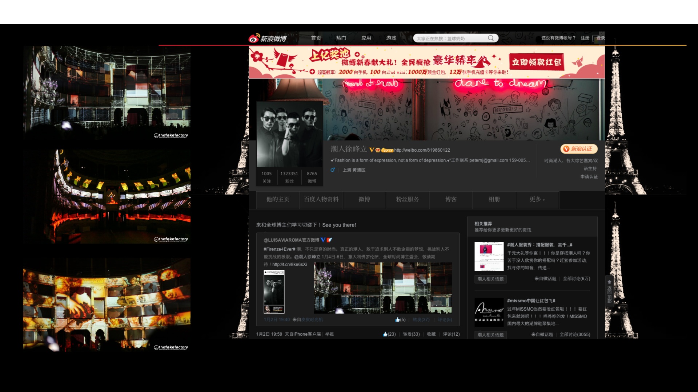Like the reposted post with 5 likes
Viewport: 698px width, 392px height.
click(x=397, y=320)
